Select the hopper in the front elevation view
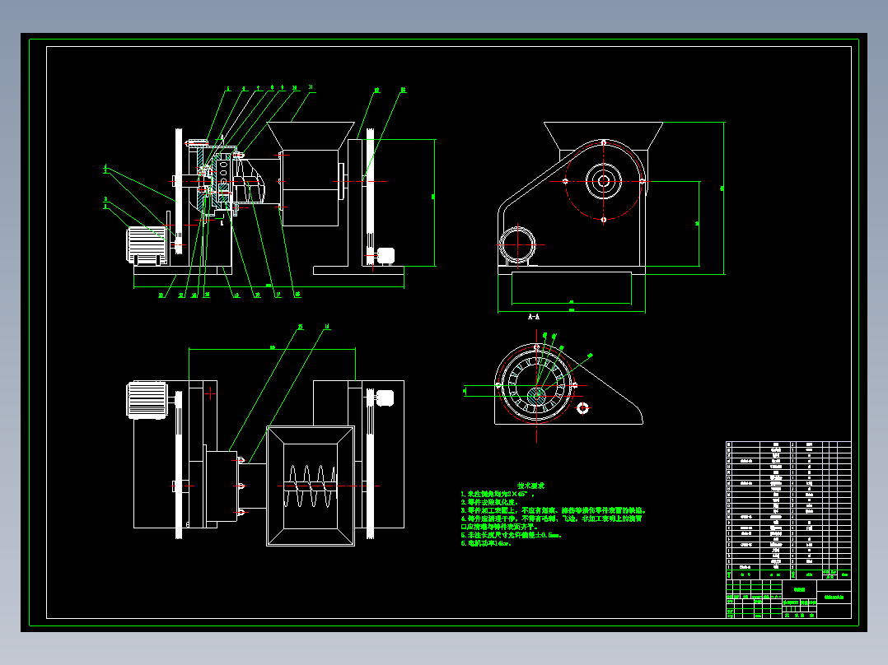888x665 pixels. (311, 136)
